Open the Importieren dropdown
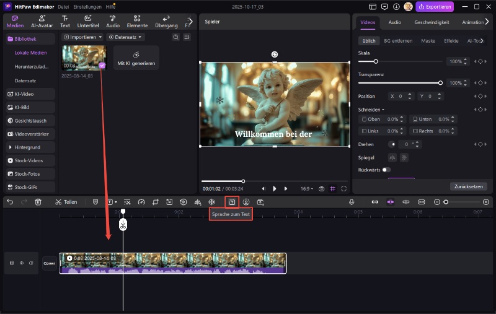 [82, 37]
